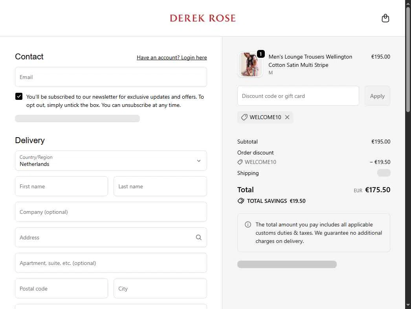The image size is (411, 309).
Task: Click the Apply discount button
Action: click(377, 96)
